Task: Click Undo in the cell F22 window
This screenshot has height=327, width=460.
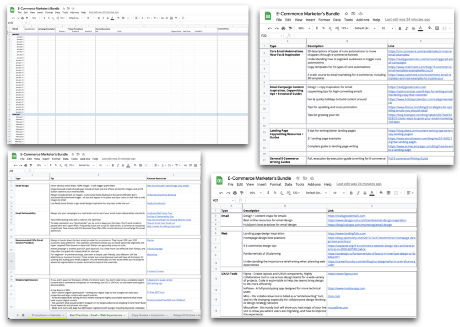Action: click(x=270, y=28)
